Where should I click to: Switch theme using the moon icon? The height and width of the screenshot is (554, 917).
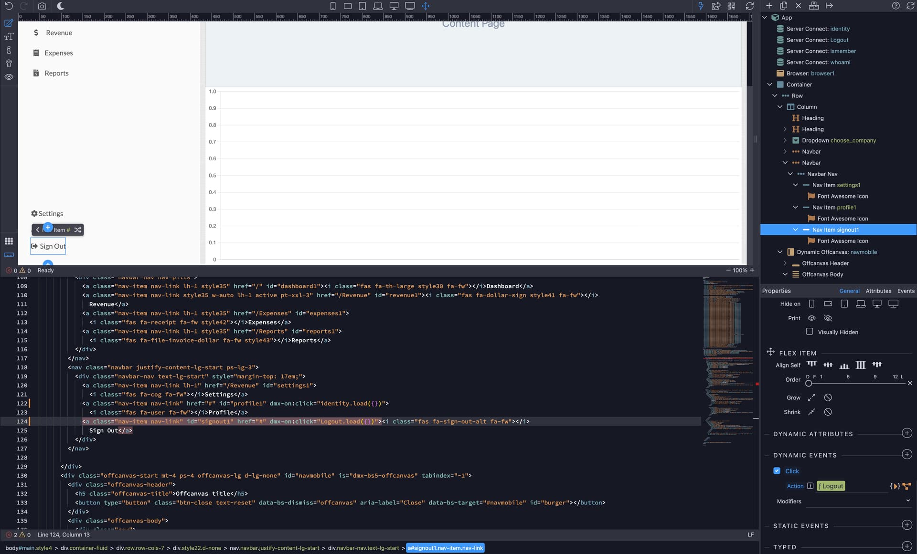pos(61,6)
